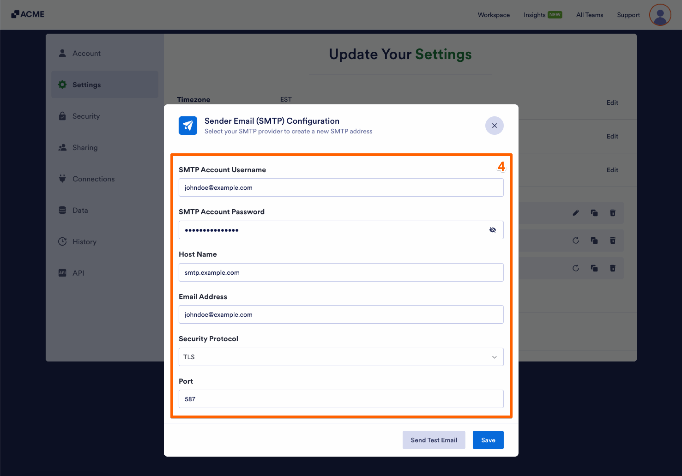The height and width of the screenshot is (476, 682).
Task: Click the duplicate copy icon
Action: (594, 213)
